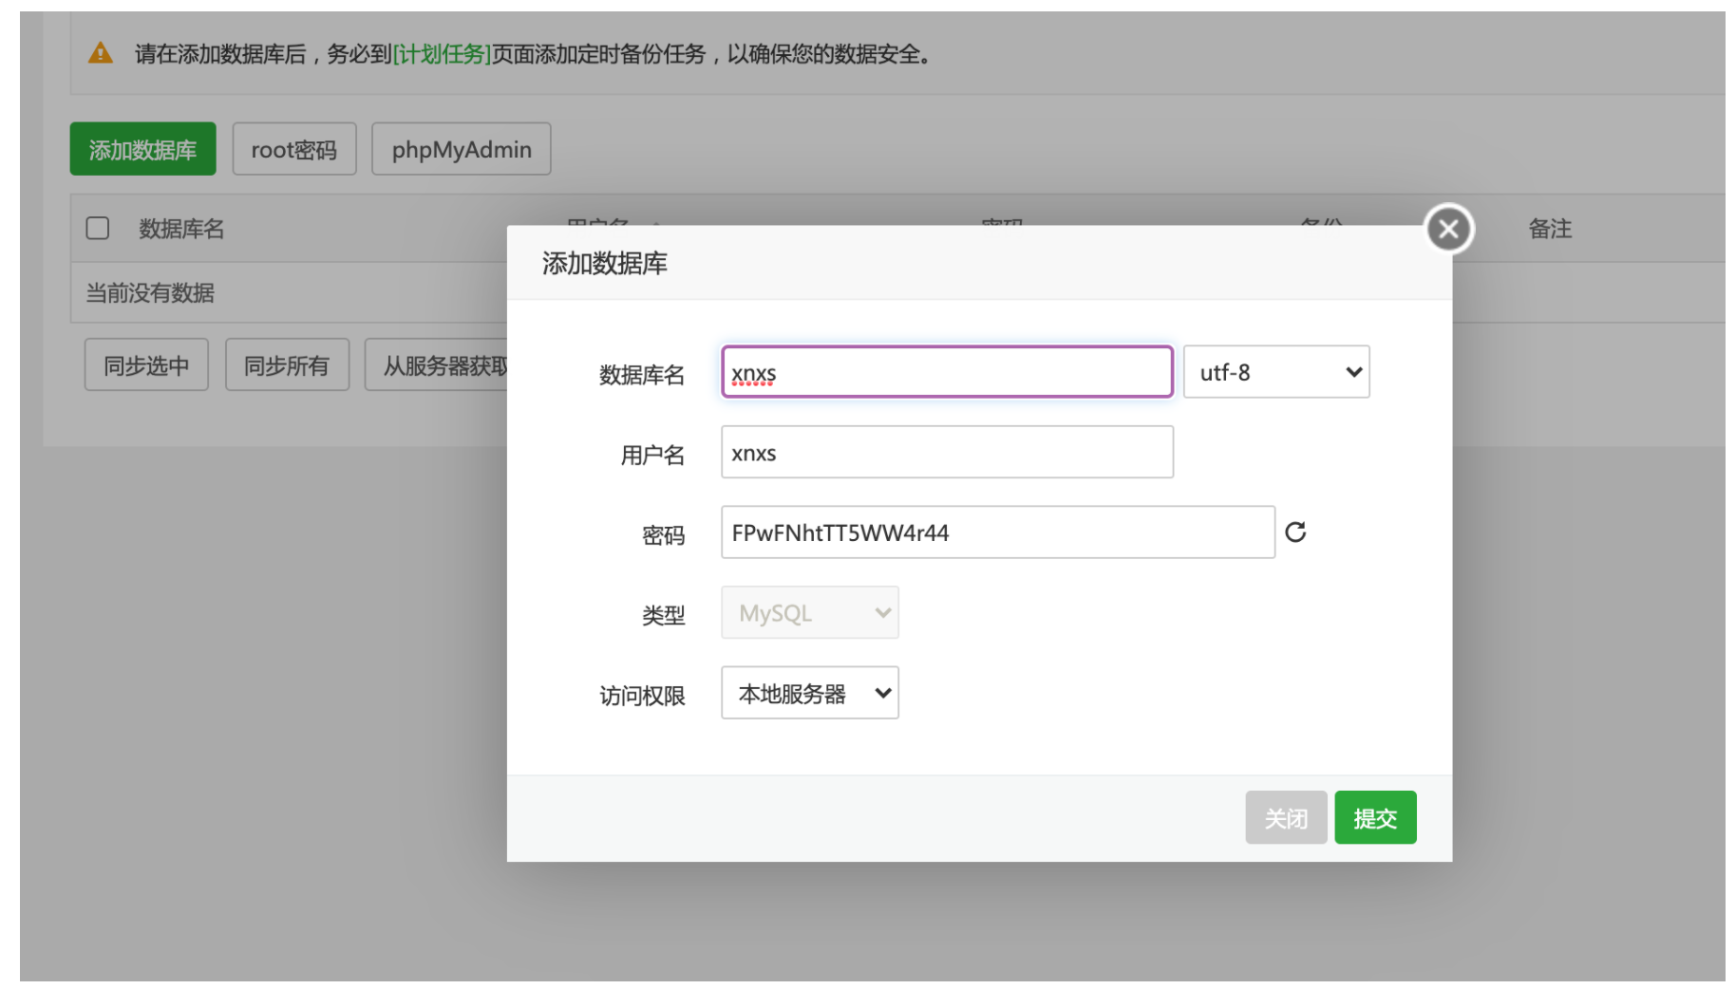
Task: Close the dialog via the circular X icon
Action: [1447, 228]
